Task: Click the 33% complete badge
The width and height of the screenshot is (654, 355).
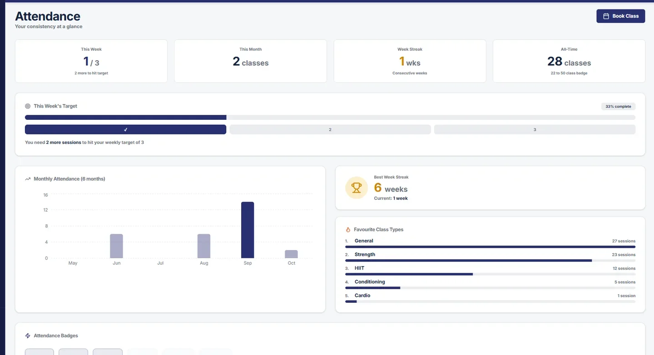Action: 618,106
